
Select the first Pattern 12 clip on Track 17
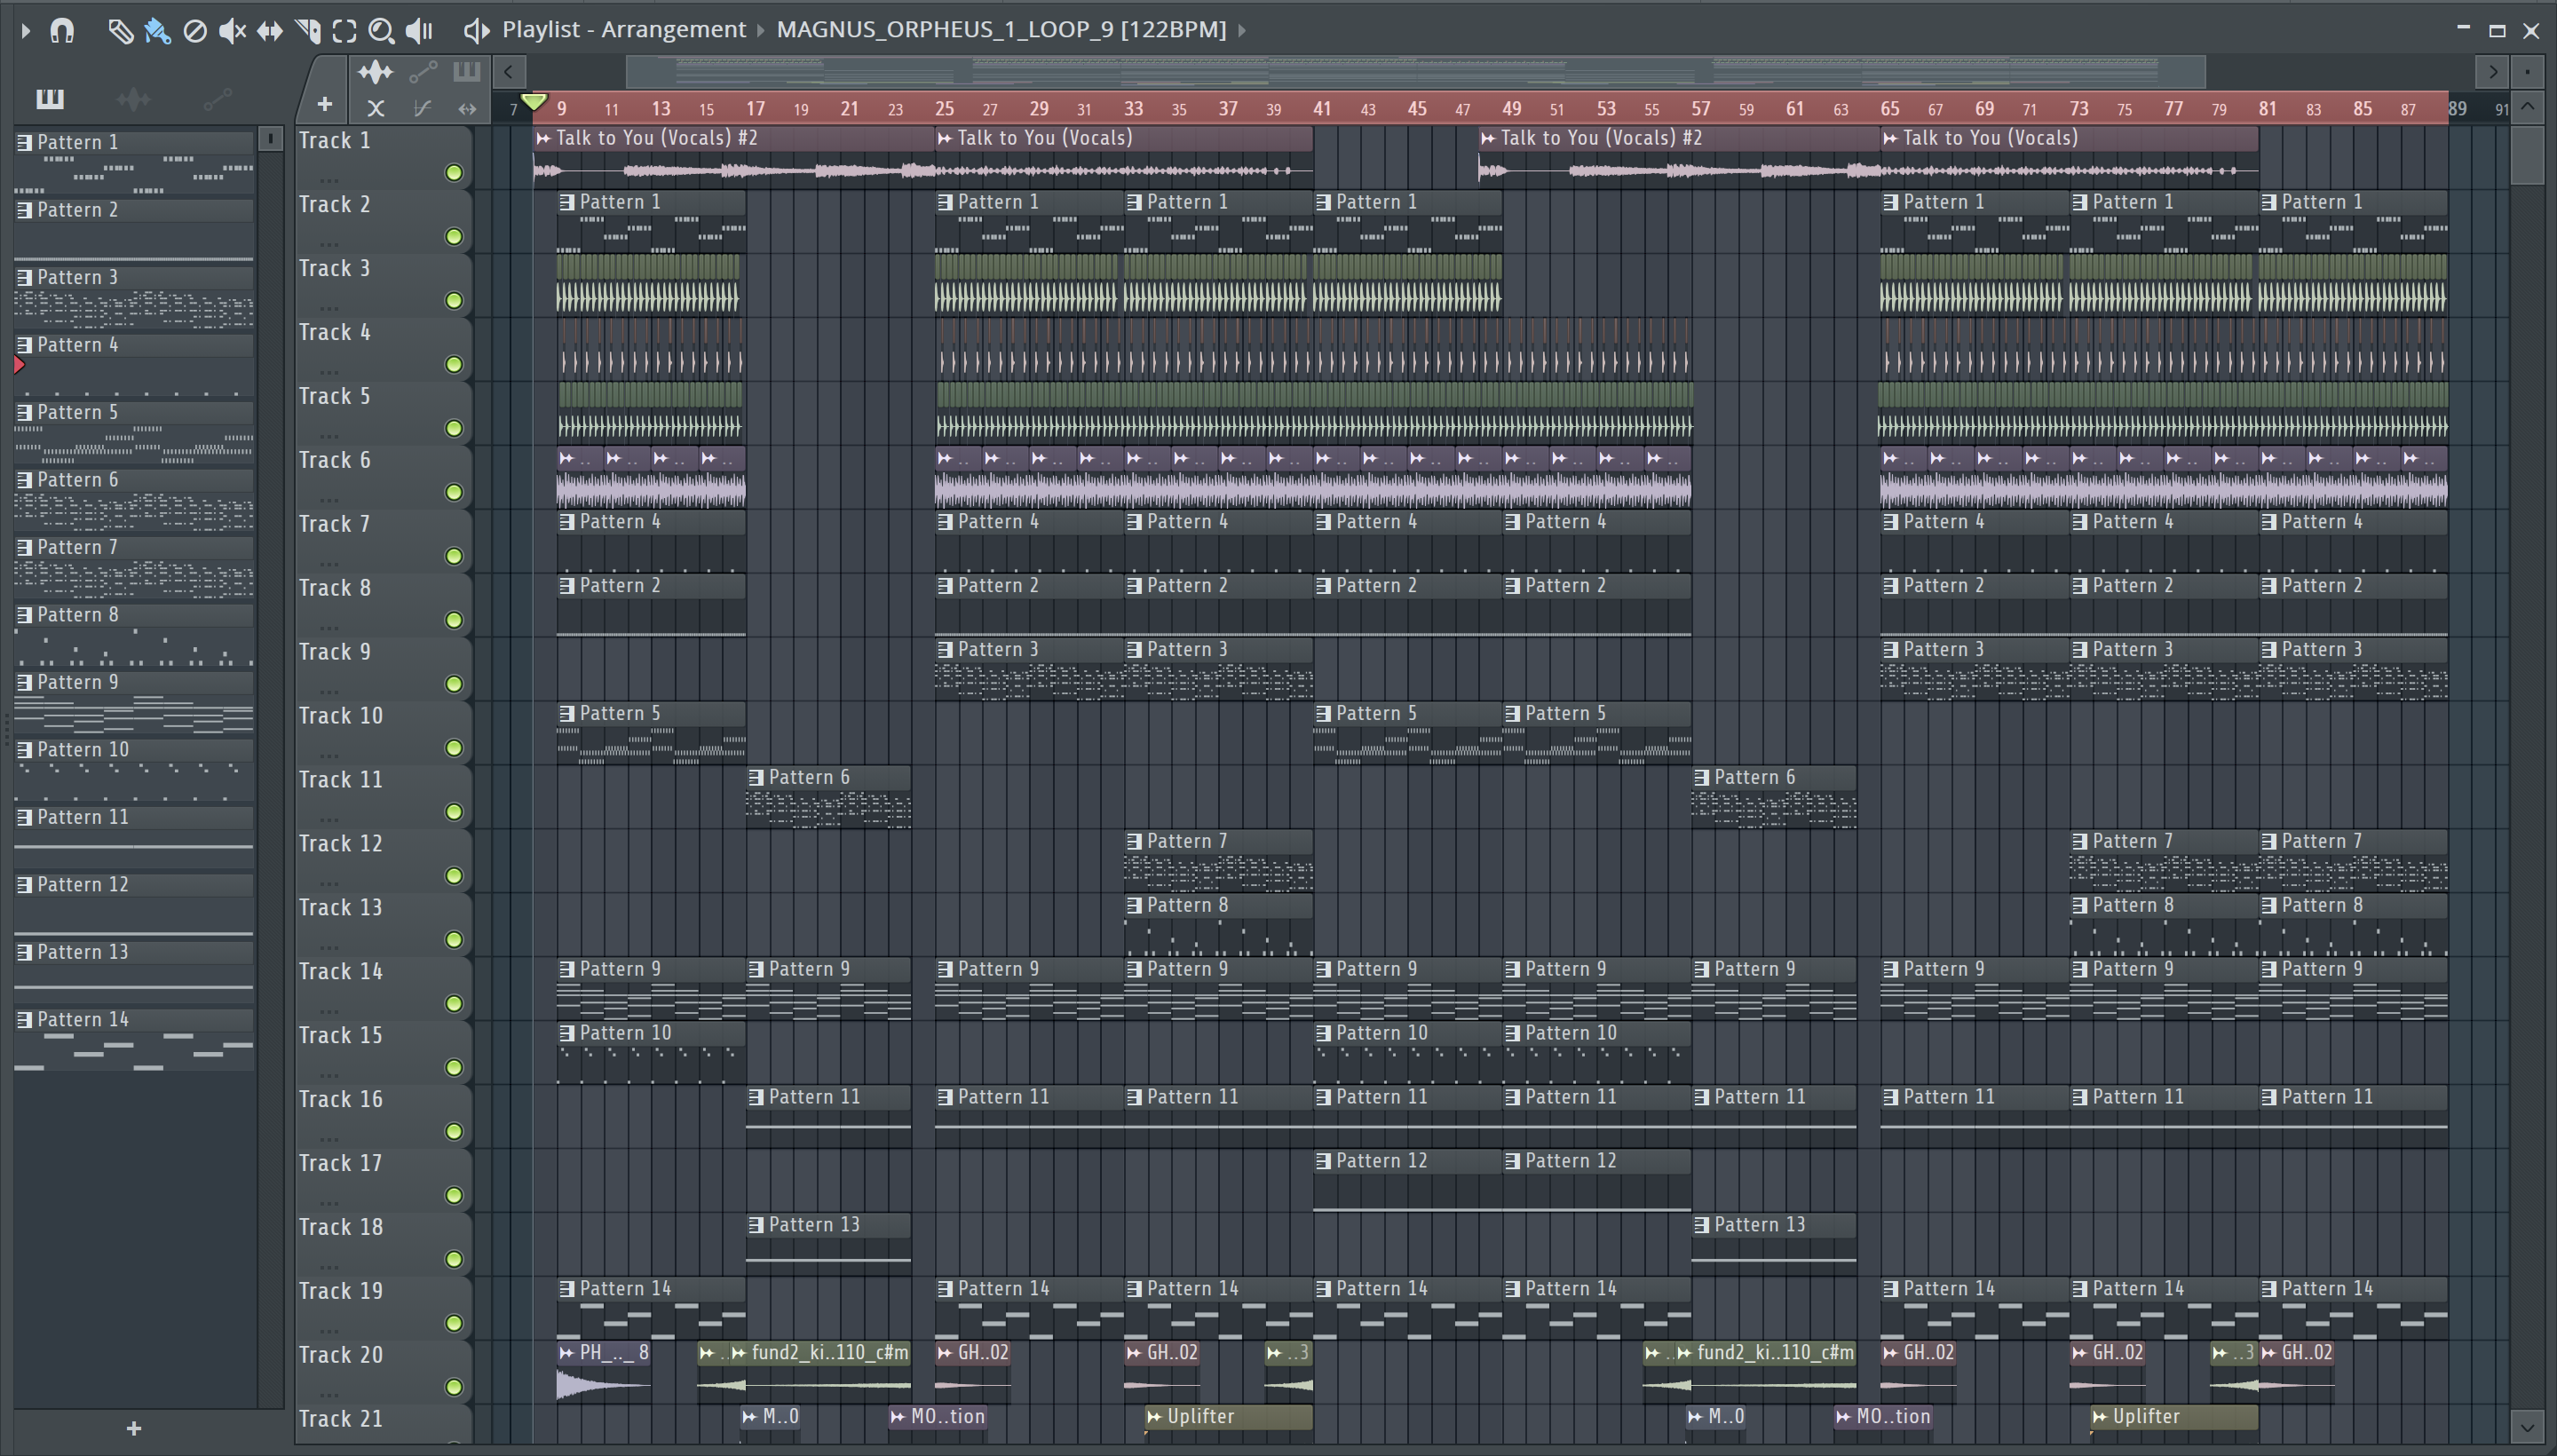point(1407,1182)
